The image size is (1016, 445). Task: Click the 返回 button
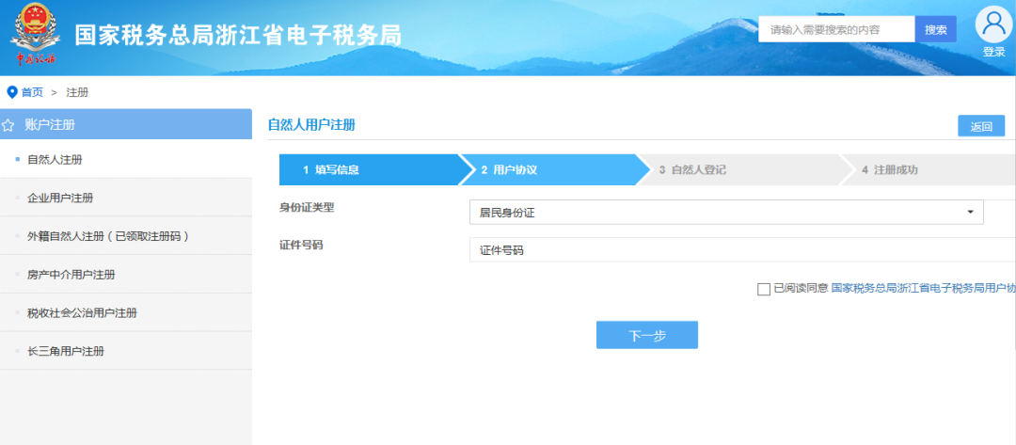click(x=981, y=126)
